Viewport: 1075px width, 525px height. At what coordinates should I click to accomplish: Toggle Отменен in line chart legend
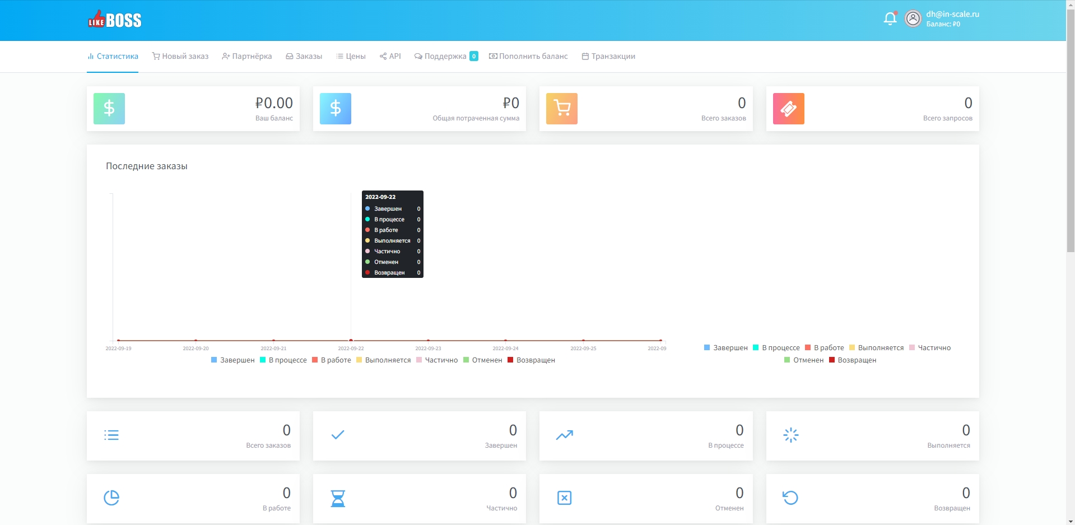pyautogui.click(x=483, y=360)
